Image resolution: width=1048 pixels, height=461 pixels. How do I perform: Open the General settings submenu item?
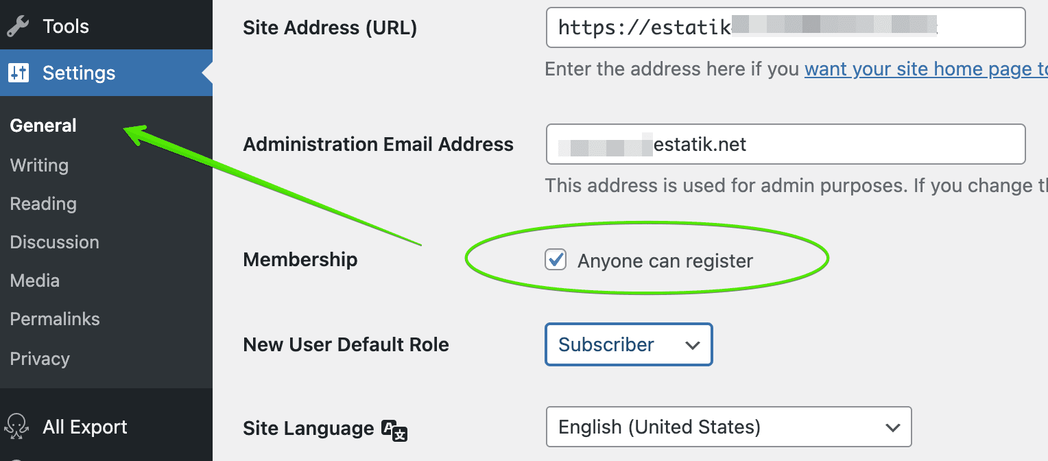click(43, 126)
